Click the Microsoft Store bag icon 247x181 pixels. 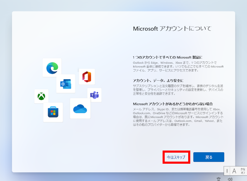[53, 112]
